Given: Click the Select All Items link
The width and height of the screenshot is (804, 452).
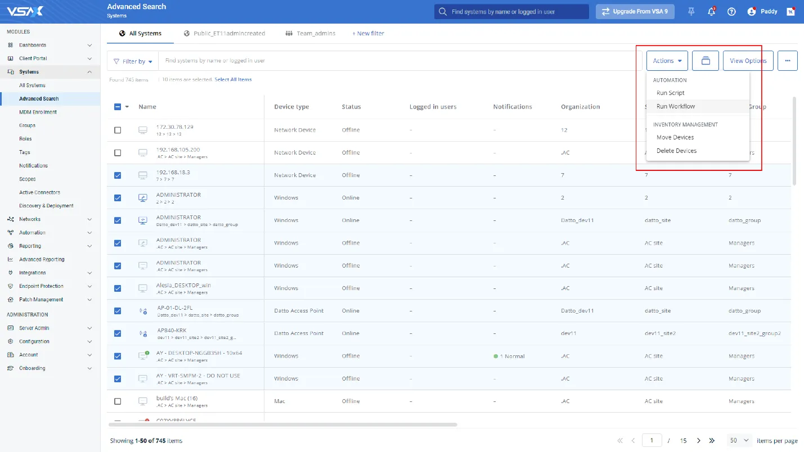Looking at the screenshot, I should click(x=233, y=80).
